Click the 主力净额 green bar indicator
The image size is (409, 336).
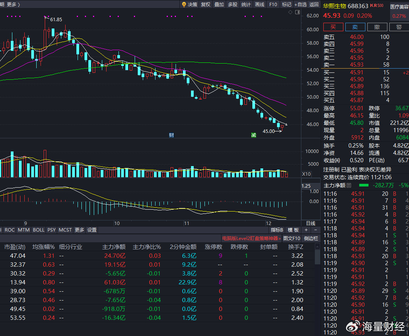click(363, 185)
